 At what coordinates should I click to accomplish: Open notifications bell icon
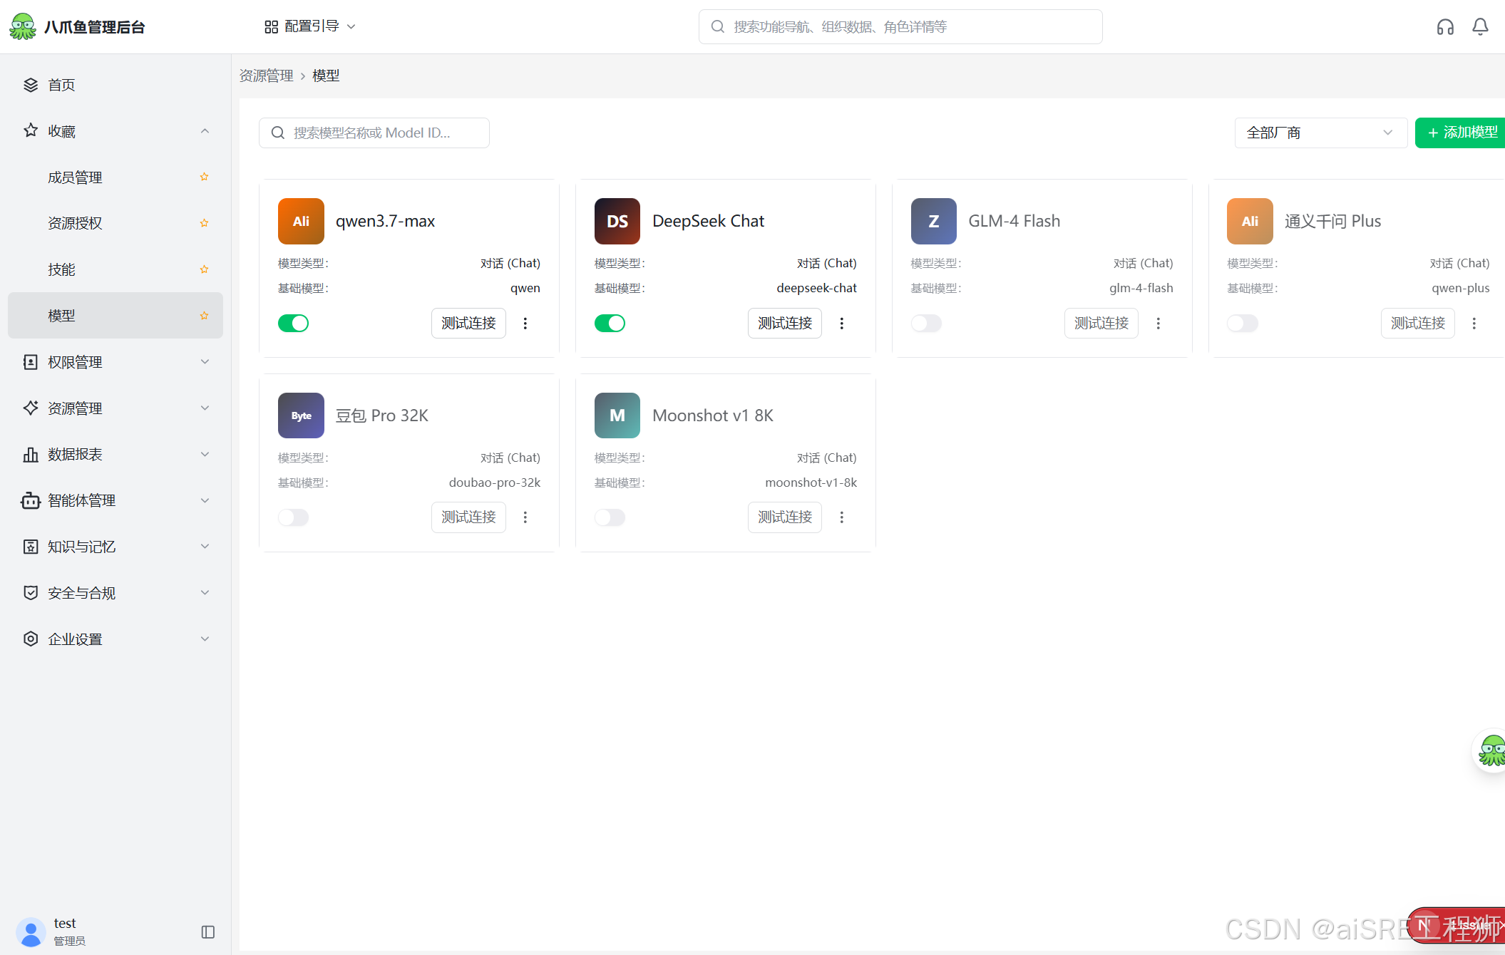1480,27
